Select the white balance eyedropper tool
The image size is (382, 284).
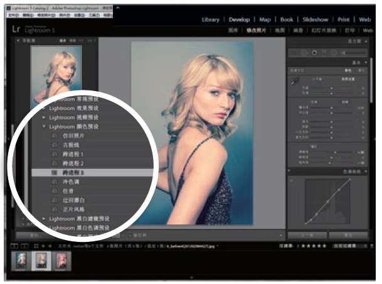[x=294, y=80]
